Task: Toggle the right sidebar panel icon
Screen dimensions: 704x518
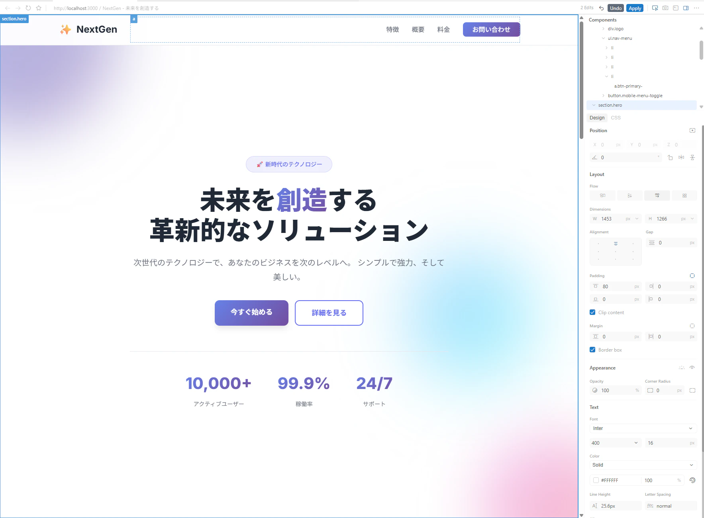Action: pyautogui.click(x=686, y=8)
